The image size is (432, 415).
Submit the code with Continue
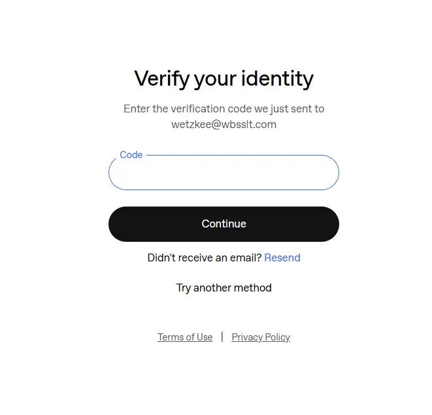pyautogui.click(x=224, y=224)
